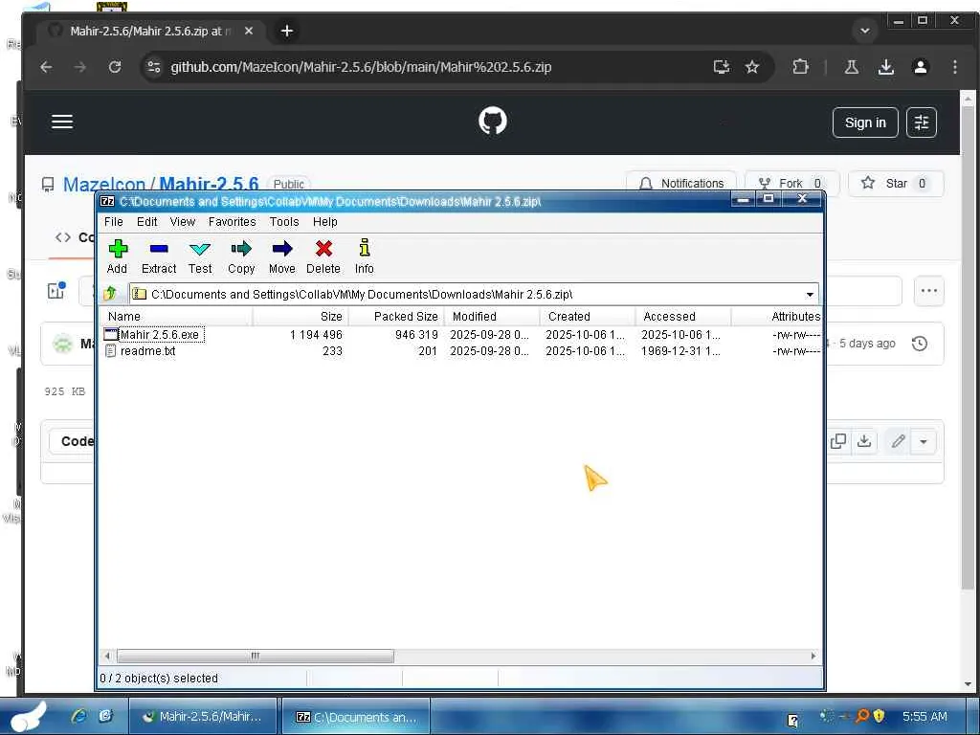Sort by the Attributes column

(x=776, y=316)
